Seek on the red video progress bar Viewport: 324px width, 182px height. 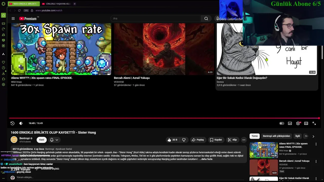tap(164, 118)
